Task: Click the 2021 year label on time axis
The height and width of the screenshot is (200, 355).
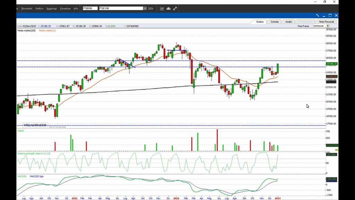Action: point(75,198)
